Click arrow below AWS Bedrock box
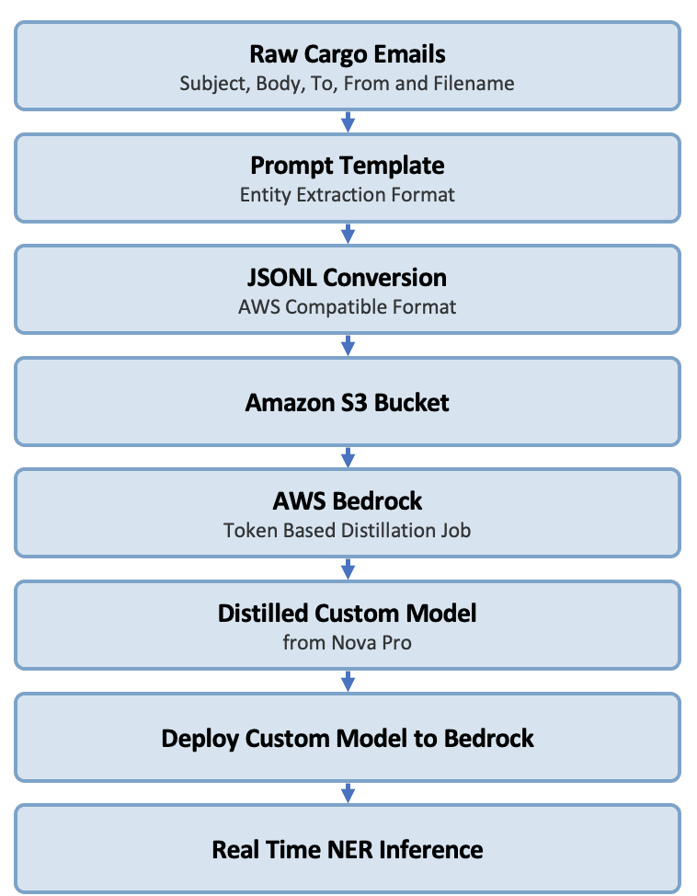 tap(348, 569)
